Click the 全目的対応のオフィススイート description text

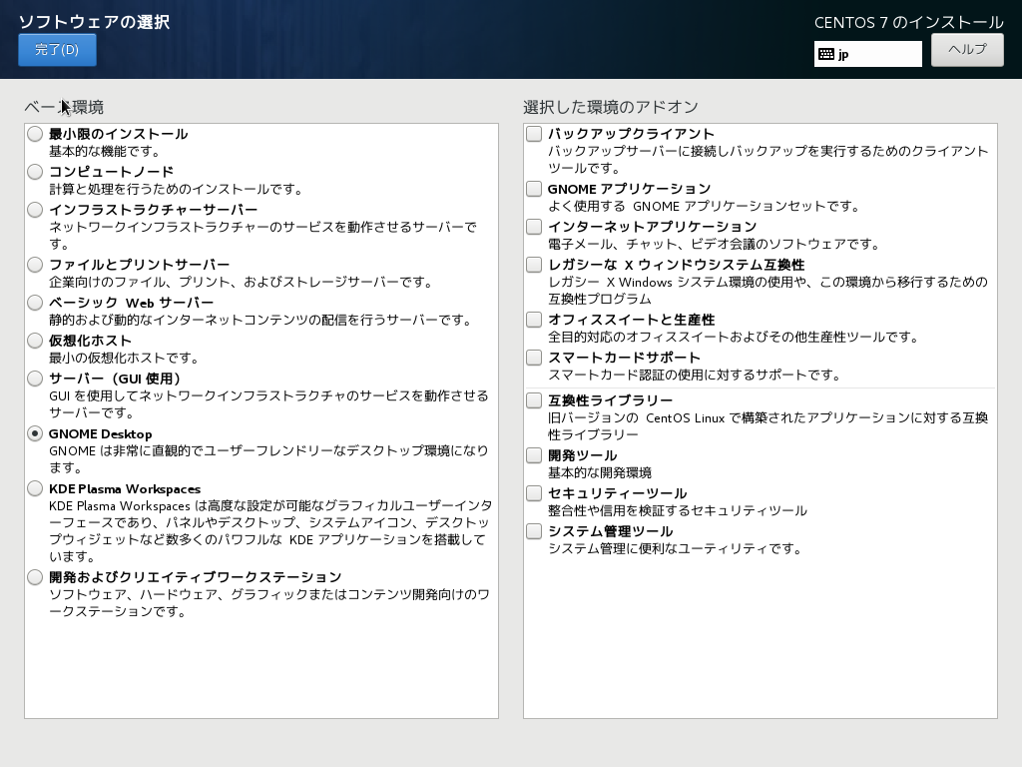click(734, 337)
